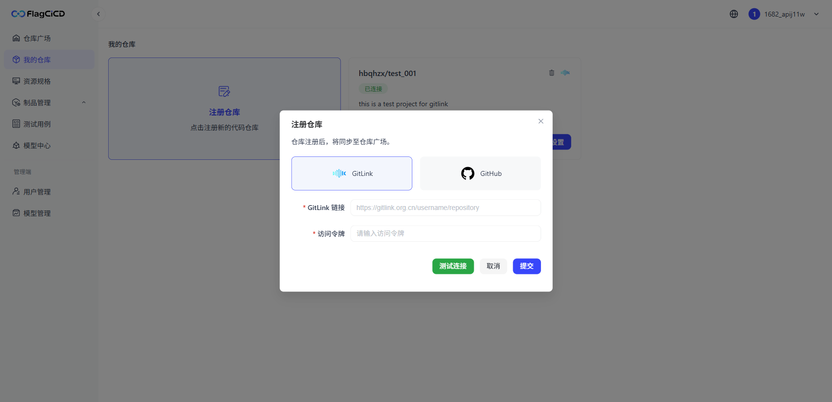Click the 注册仓库 card title

coord(224,112)
